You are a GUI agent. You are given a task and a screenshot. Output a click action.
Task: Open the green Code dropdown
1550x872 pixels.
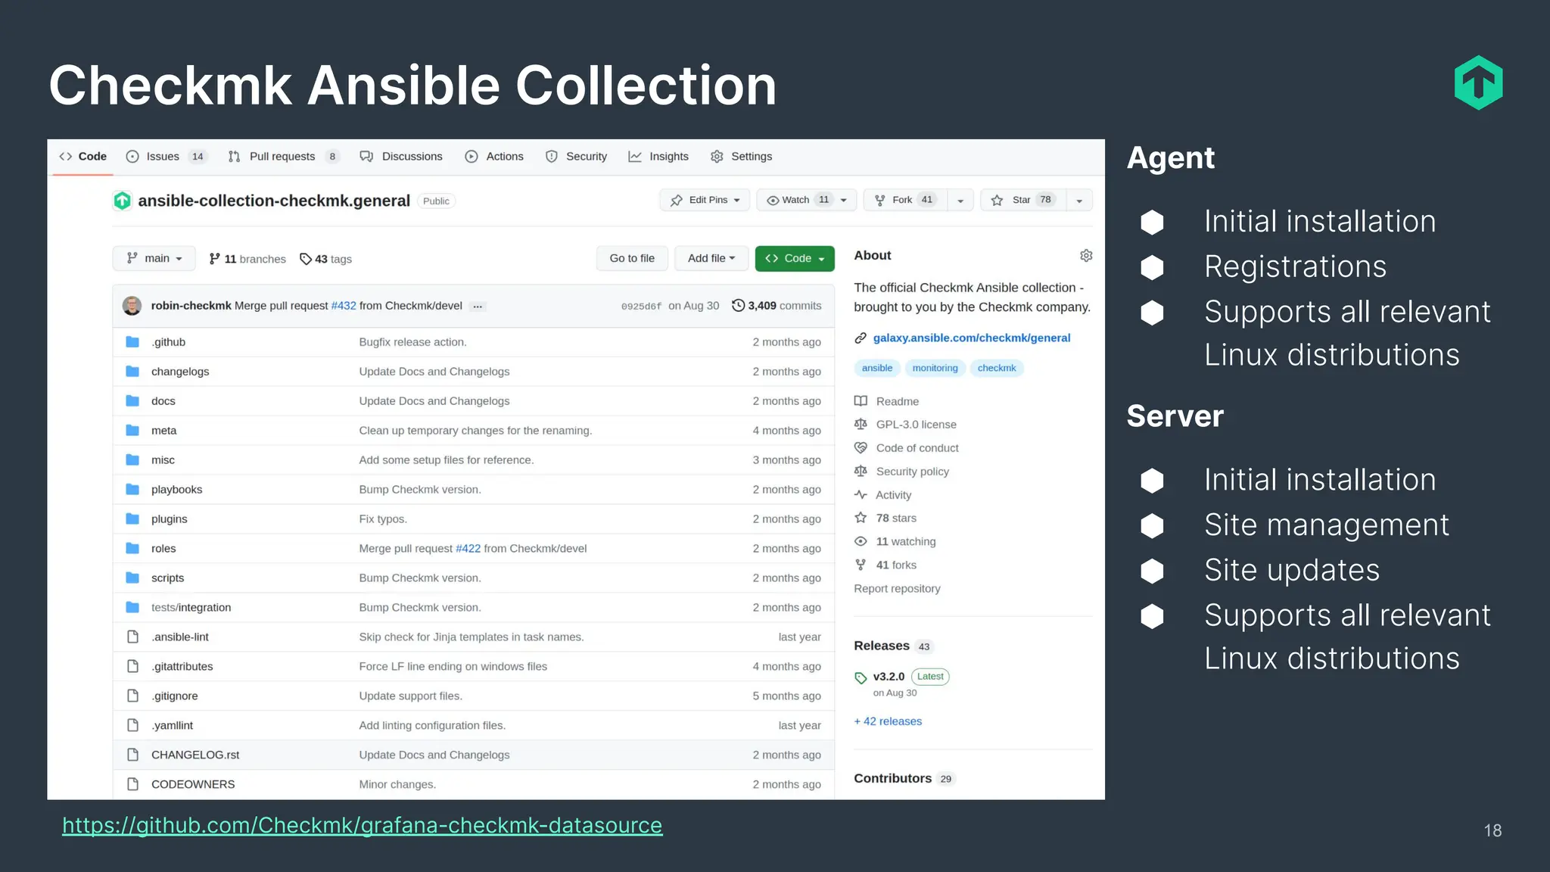[x=795, y=258]
